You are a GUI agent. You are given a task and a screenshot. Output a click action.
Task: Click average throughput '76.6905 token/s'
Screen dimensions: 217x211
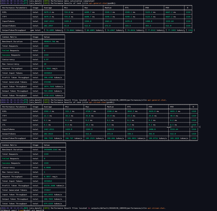click(54, 30)
